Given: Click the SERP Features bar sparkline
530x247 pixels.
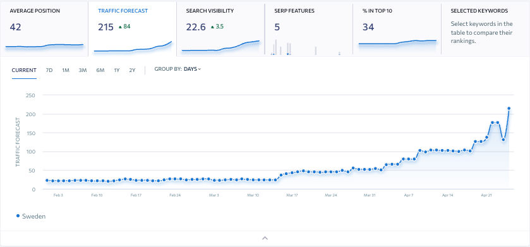Looking at the screenshot, I should pos(306,47).
